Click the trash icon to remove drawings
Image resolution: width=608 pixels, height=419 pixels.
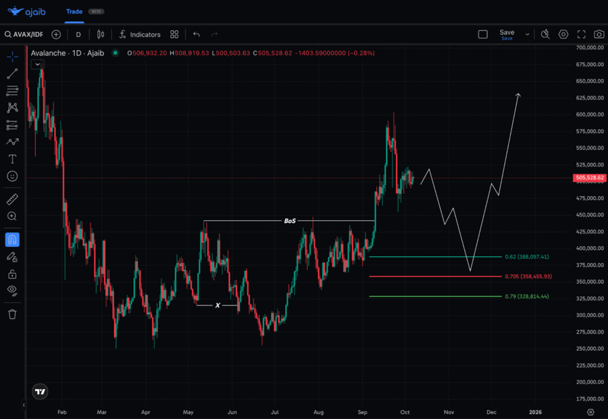tap(12, 314)
